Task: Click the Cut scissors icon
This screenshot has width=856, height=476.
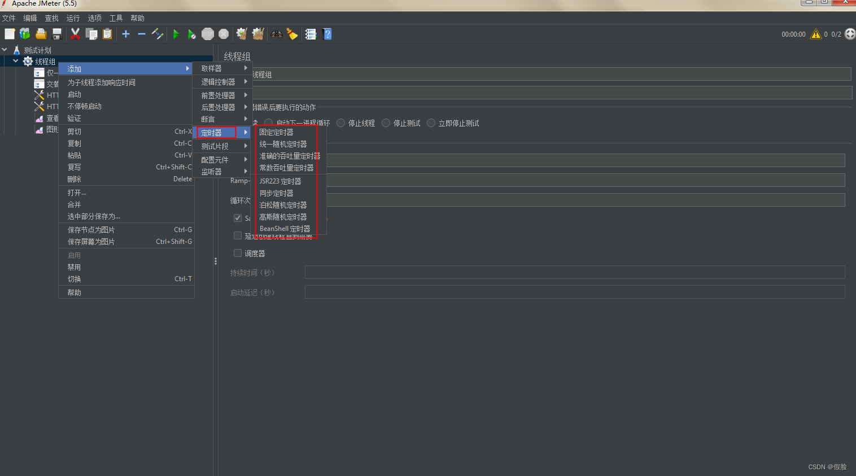Action: 75,34
